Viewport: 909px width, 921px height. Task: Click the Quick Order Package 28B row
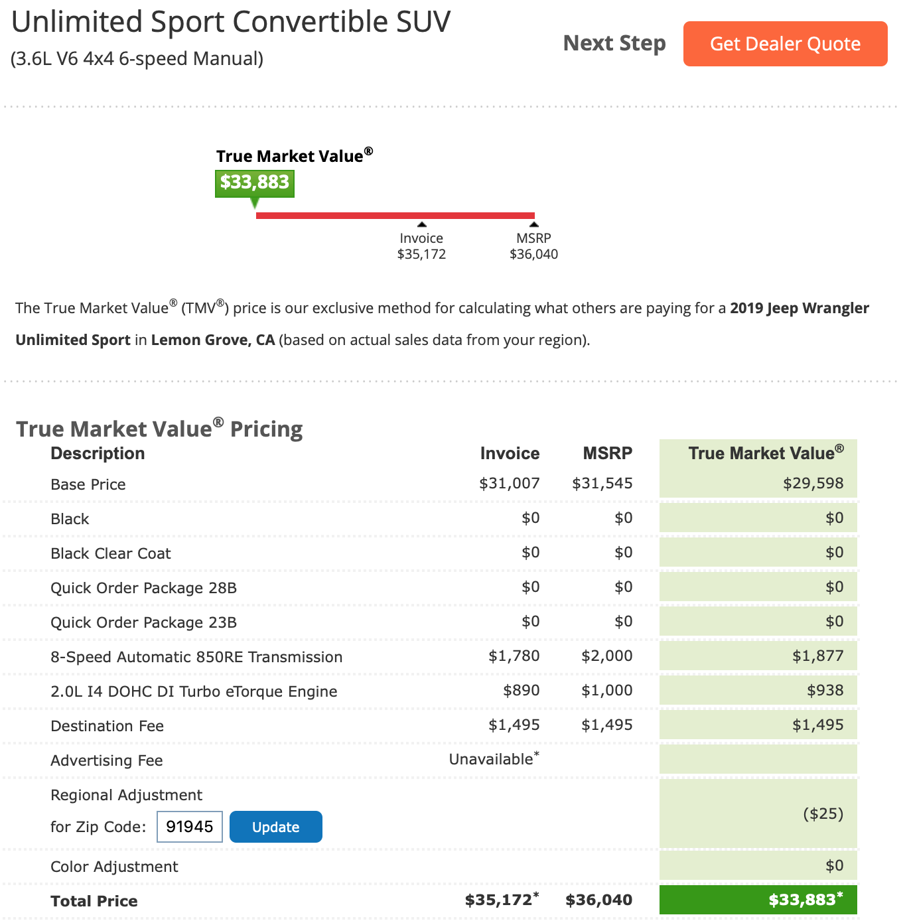(430, 588)
